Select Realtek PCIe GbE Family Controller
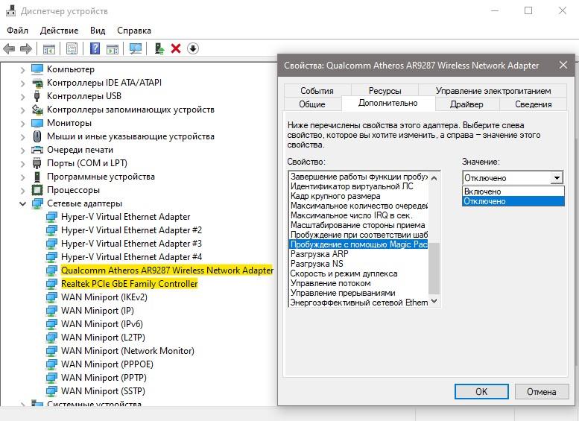The height and width of the screenshot is (421, 579). tap(129, 284)
